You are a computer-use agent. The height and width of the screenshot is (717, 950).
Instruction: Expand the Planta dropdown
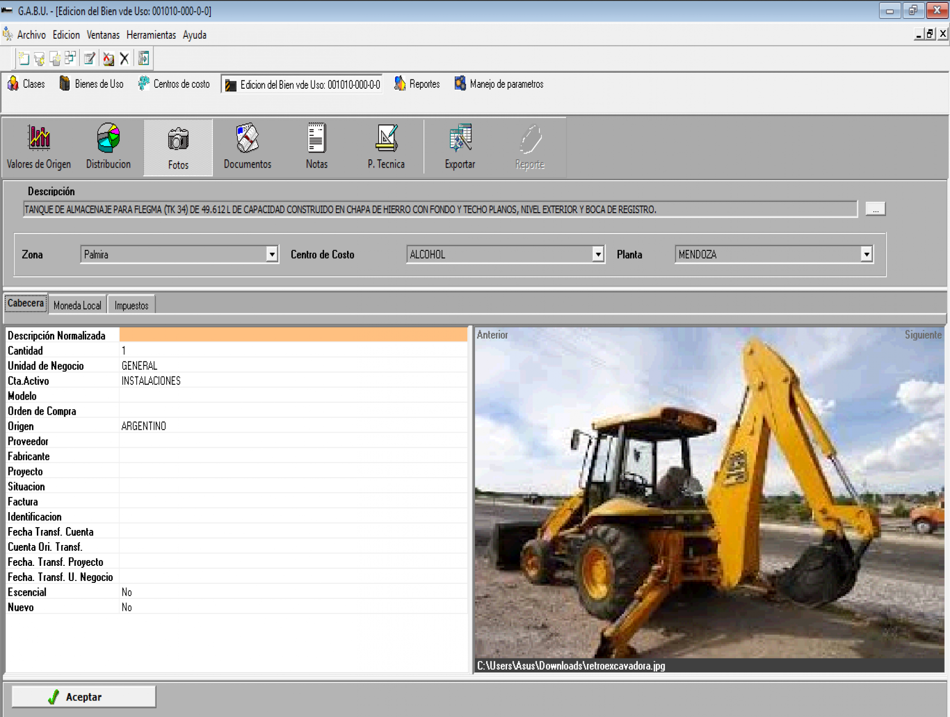866,254
